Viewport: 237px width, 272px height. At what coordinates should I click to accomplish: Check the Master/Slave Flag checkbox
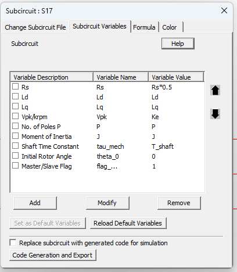click(16, 166)
